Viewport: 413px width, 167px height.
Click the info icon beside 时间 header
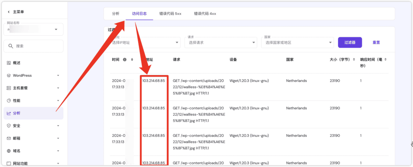tap(125, 60)
